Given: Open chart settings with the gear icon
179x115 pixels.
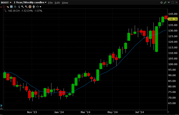Looking at the screenshot, I should point(162,3).
